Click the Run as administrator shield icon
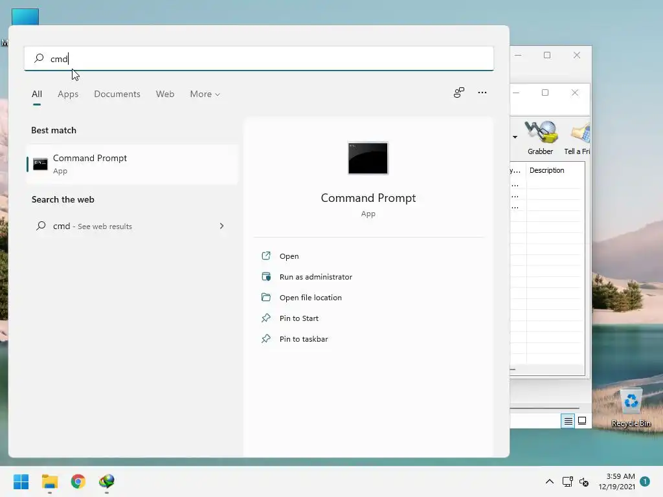Viewport: 663px width, 497px height. tap(266, 276)
